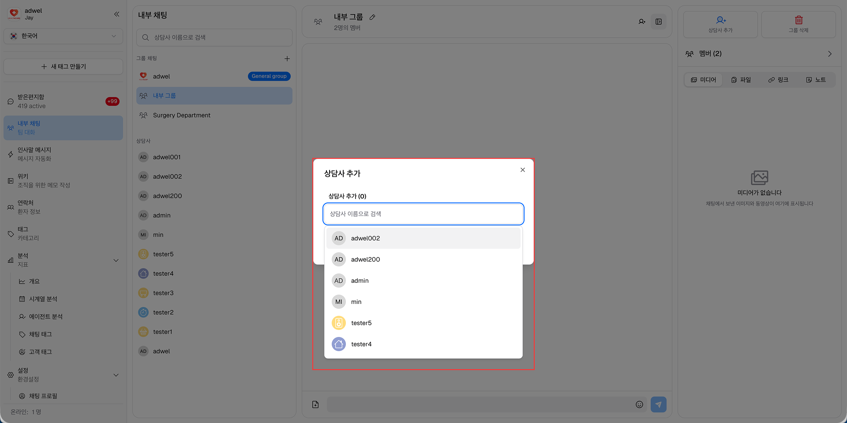This screenshot has width=847, height=423.
Task: Click the 새 태그 만들기 button
Action: 63,66
